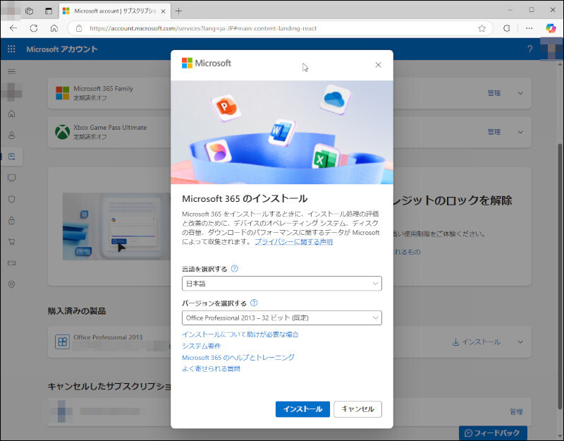Close the install dialog with the X
Screen dimensions: 564x441
coord(378,65)
